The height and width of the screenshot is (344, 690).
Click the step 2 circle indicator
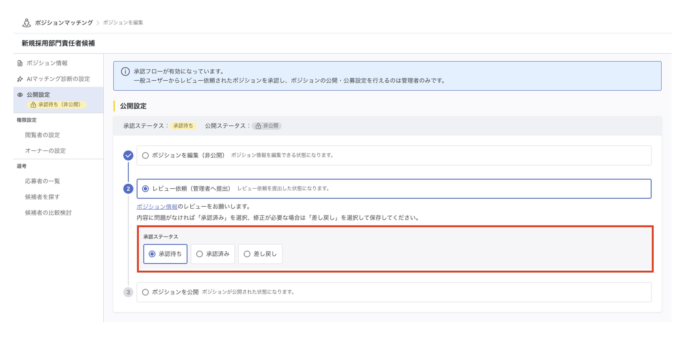pos(128,189)
